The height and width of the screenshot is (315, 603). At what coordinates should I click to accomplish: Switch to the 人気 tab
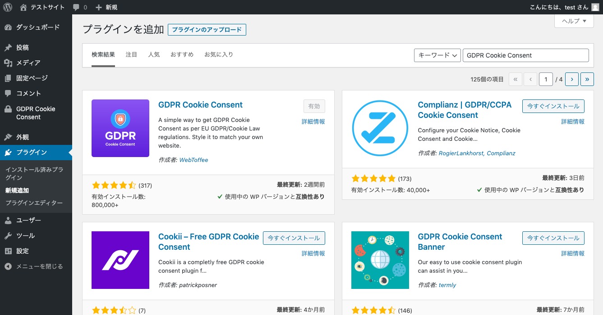[154, 55]
